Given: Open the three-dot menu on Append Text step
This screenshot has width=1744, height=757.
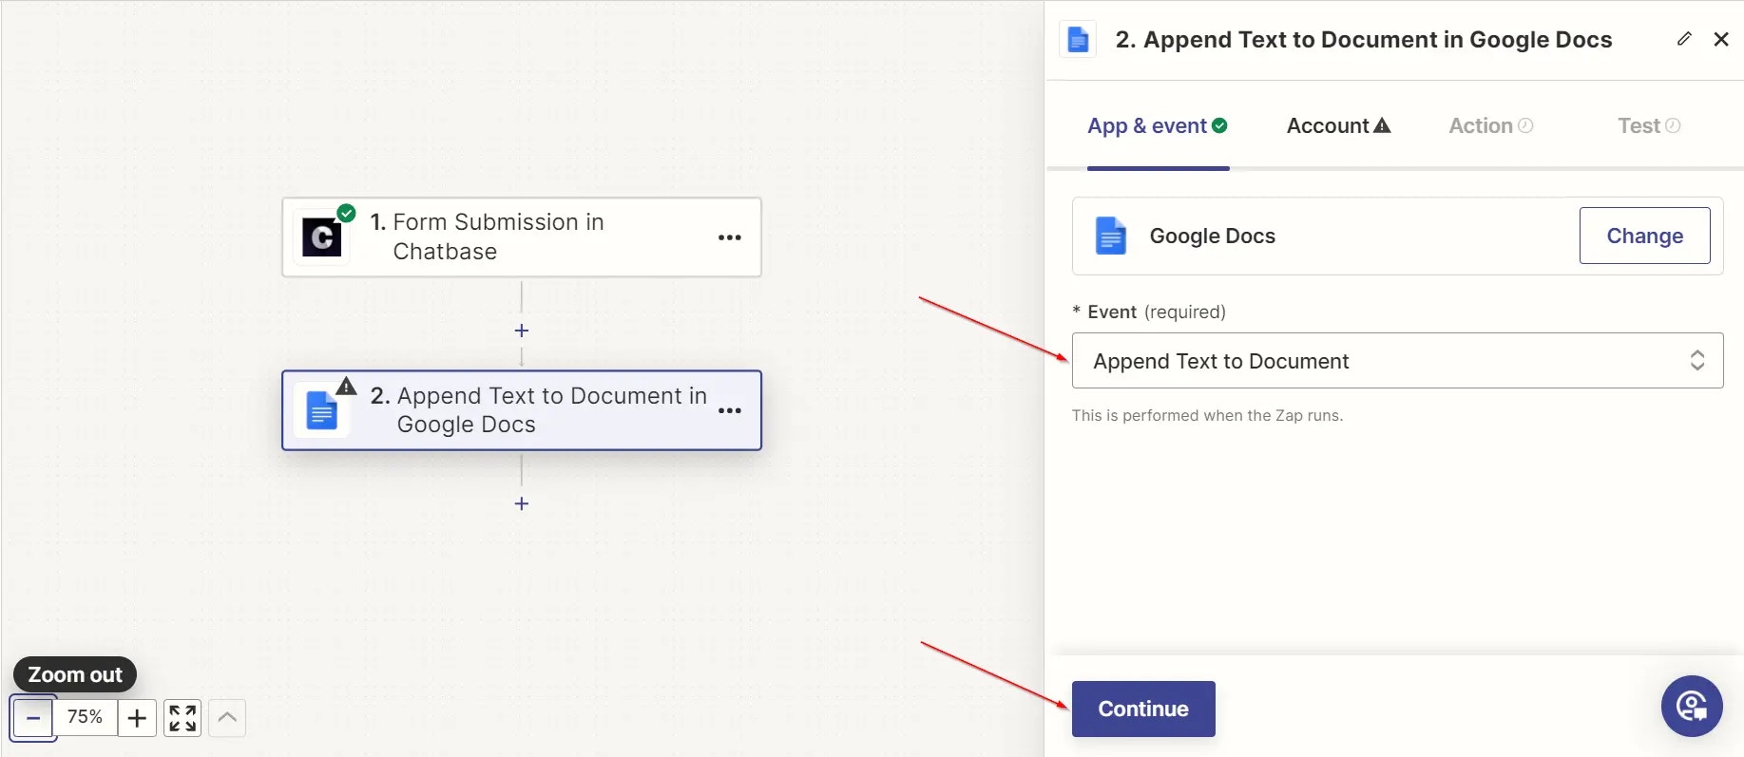Looking at the screenshot, I should pos(730,410).
